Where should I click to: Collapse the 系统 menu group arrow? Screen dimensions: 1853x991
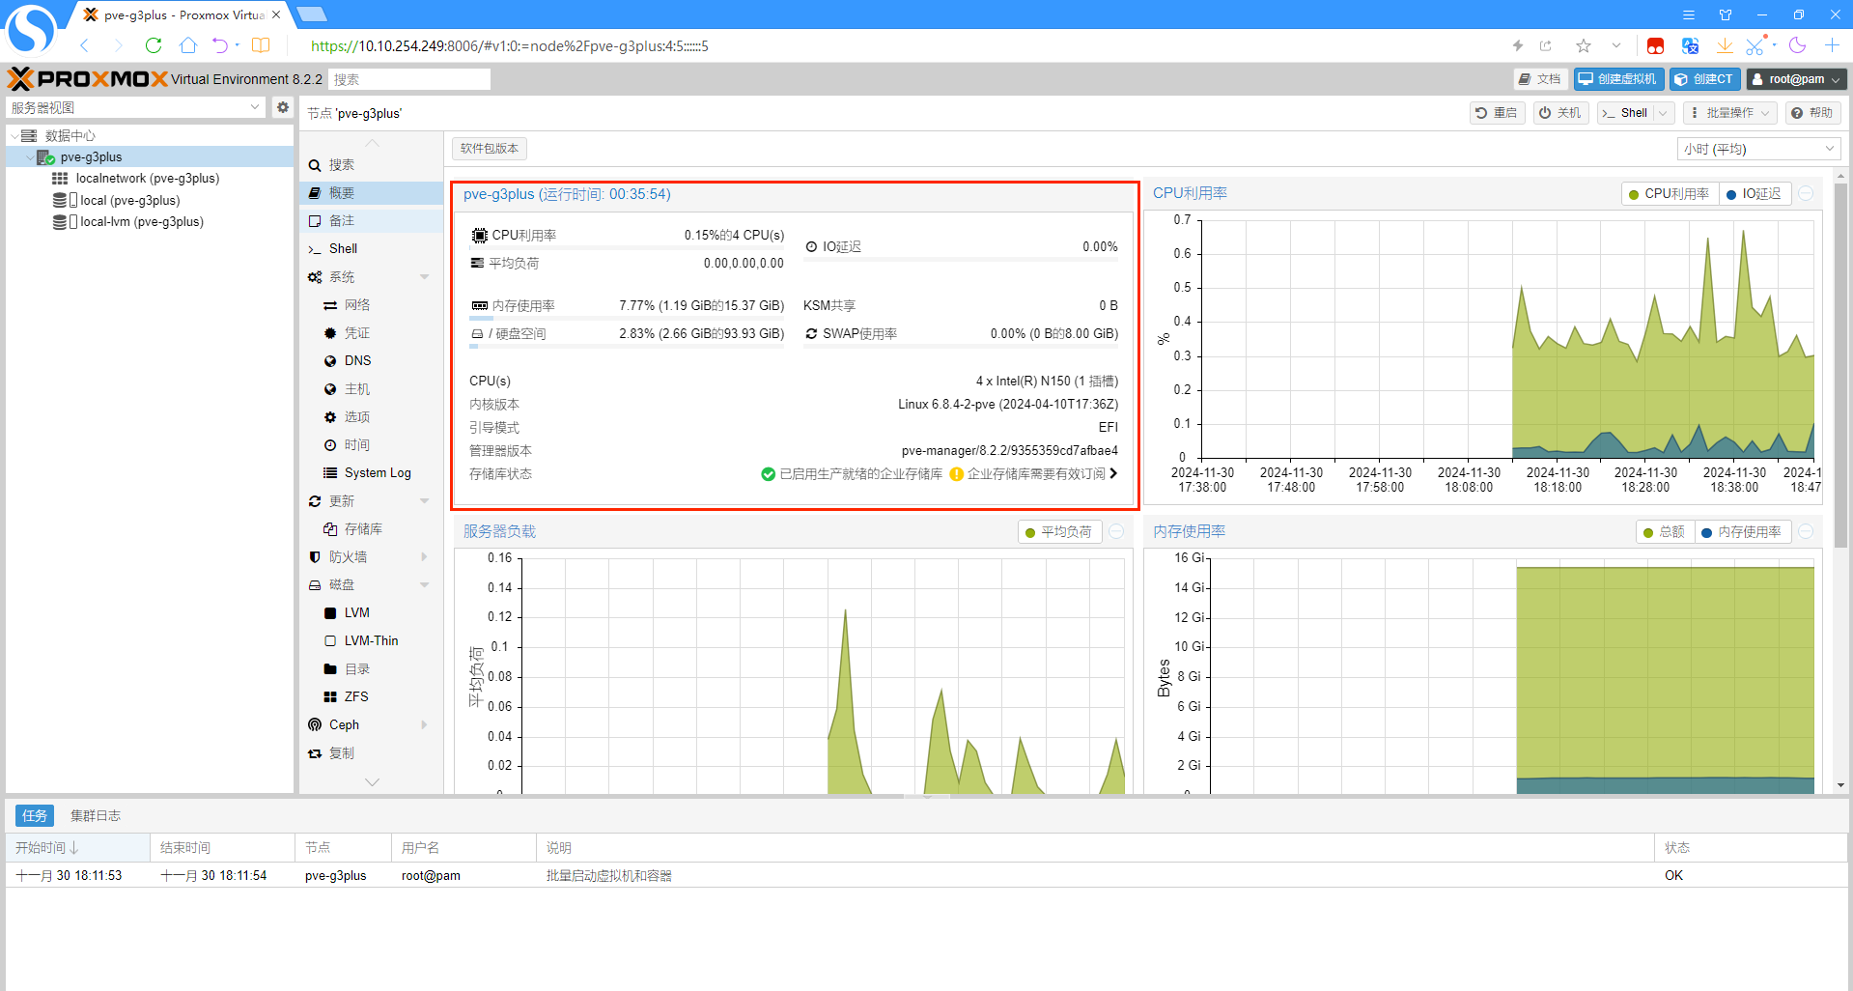coord(425,277)
